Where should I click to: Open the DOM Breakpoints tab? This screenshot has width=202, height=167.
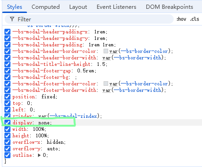[x=169, y=7]
